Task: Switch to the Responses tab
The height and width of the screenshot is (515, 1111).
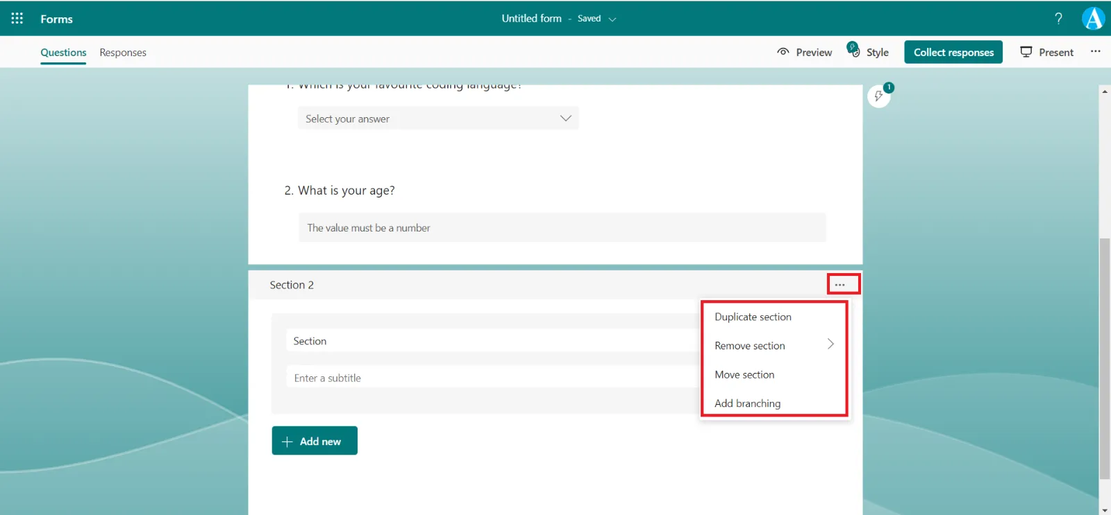Action: (123, 53)
